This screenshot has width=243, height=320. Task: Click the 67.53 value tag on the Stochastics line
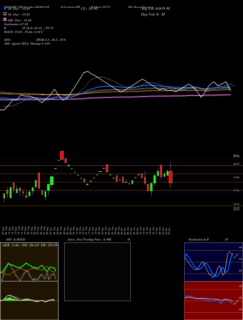(x=236, y=256)
